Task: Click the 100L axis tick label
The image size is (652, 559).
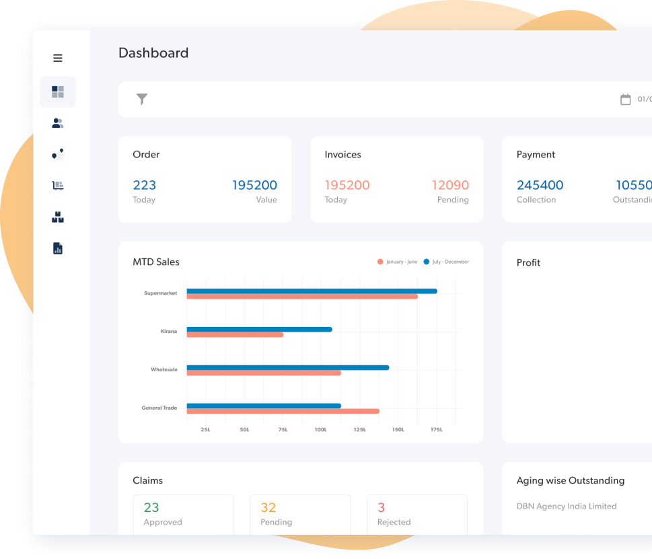Action: pyautogui.click(x=320, y=430)
